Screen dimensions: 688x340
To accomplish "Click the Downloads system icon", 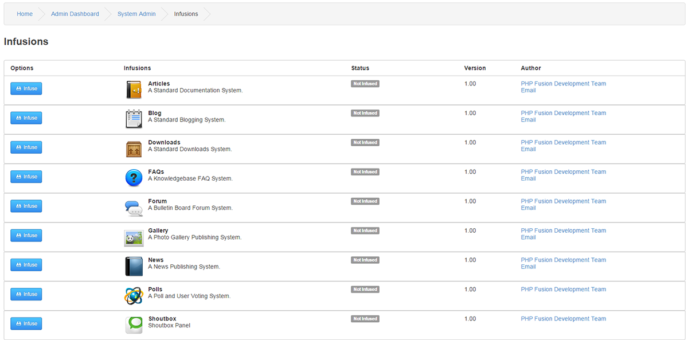I will [x=134, y=148].
